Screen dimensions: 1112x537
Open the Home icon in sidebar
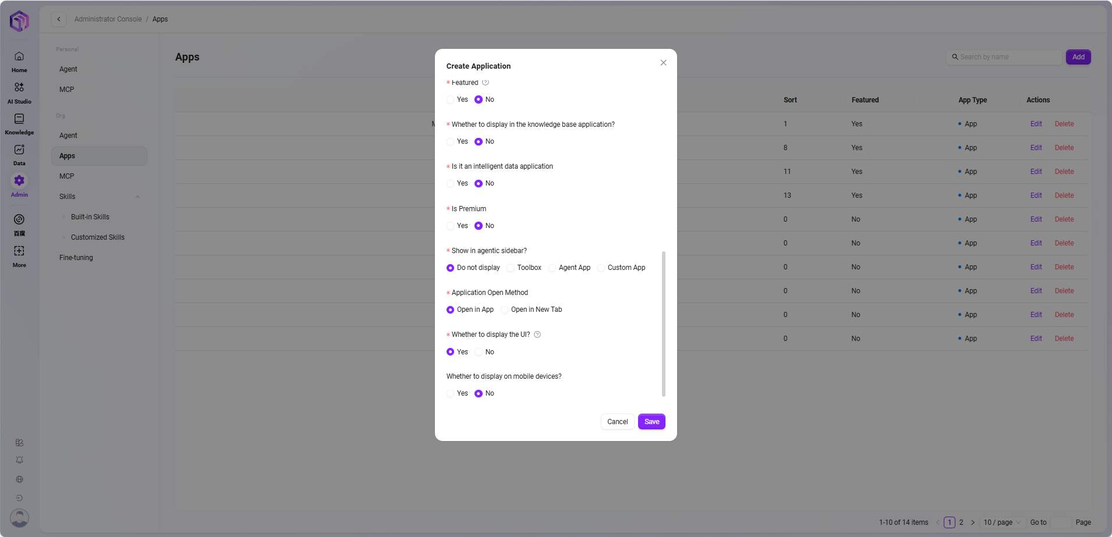pyautogui.click(x=19, y=56)
